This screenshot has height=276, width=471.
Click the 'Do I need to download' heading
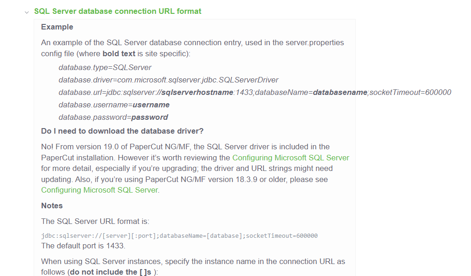pyautogui.click(x=122, y=131)
